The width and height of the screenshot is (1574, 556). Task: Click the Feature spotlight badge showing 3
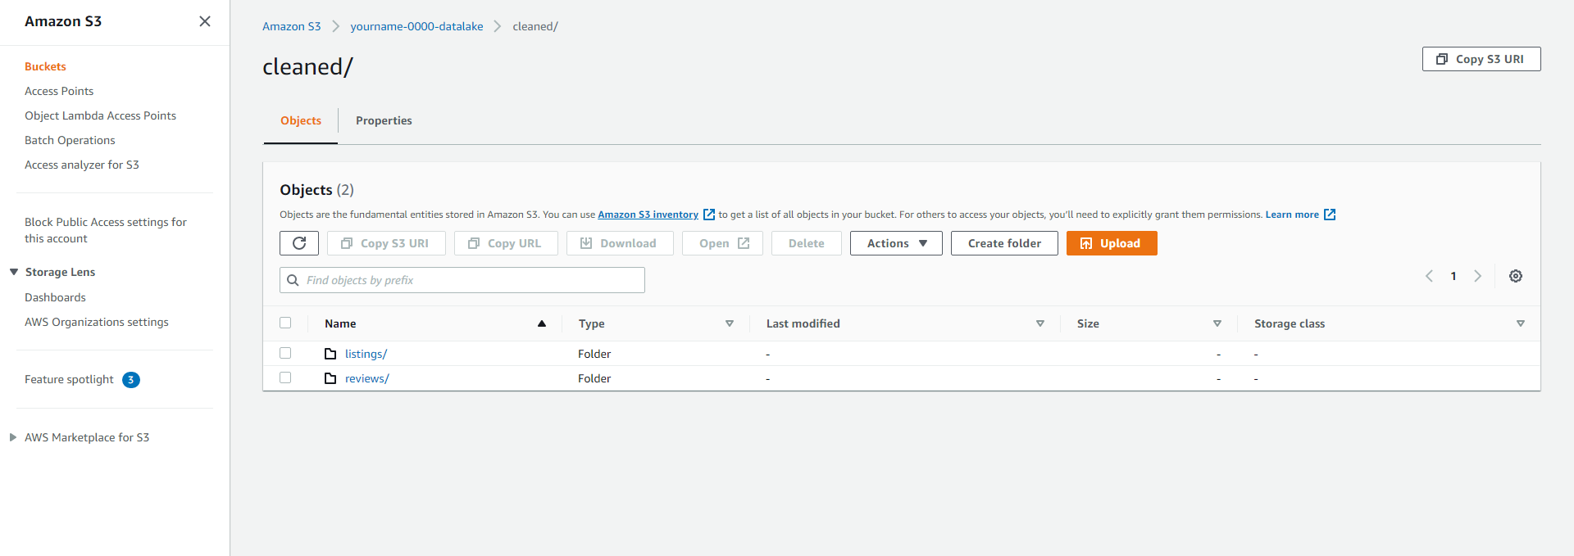pyautogui.click(x=131, y=380)
